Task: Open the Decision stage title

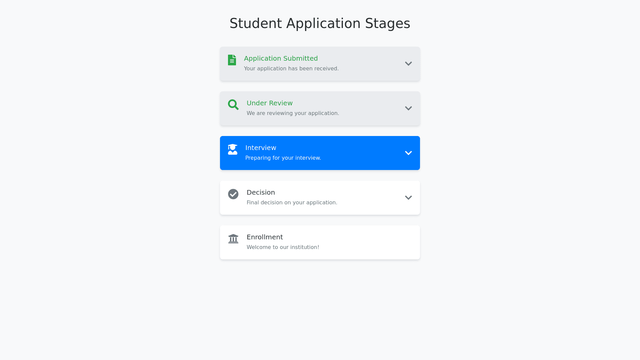Action: click(261, 192)
